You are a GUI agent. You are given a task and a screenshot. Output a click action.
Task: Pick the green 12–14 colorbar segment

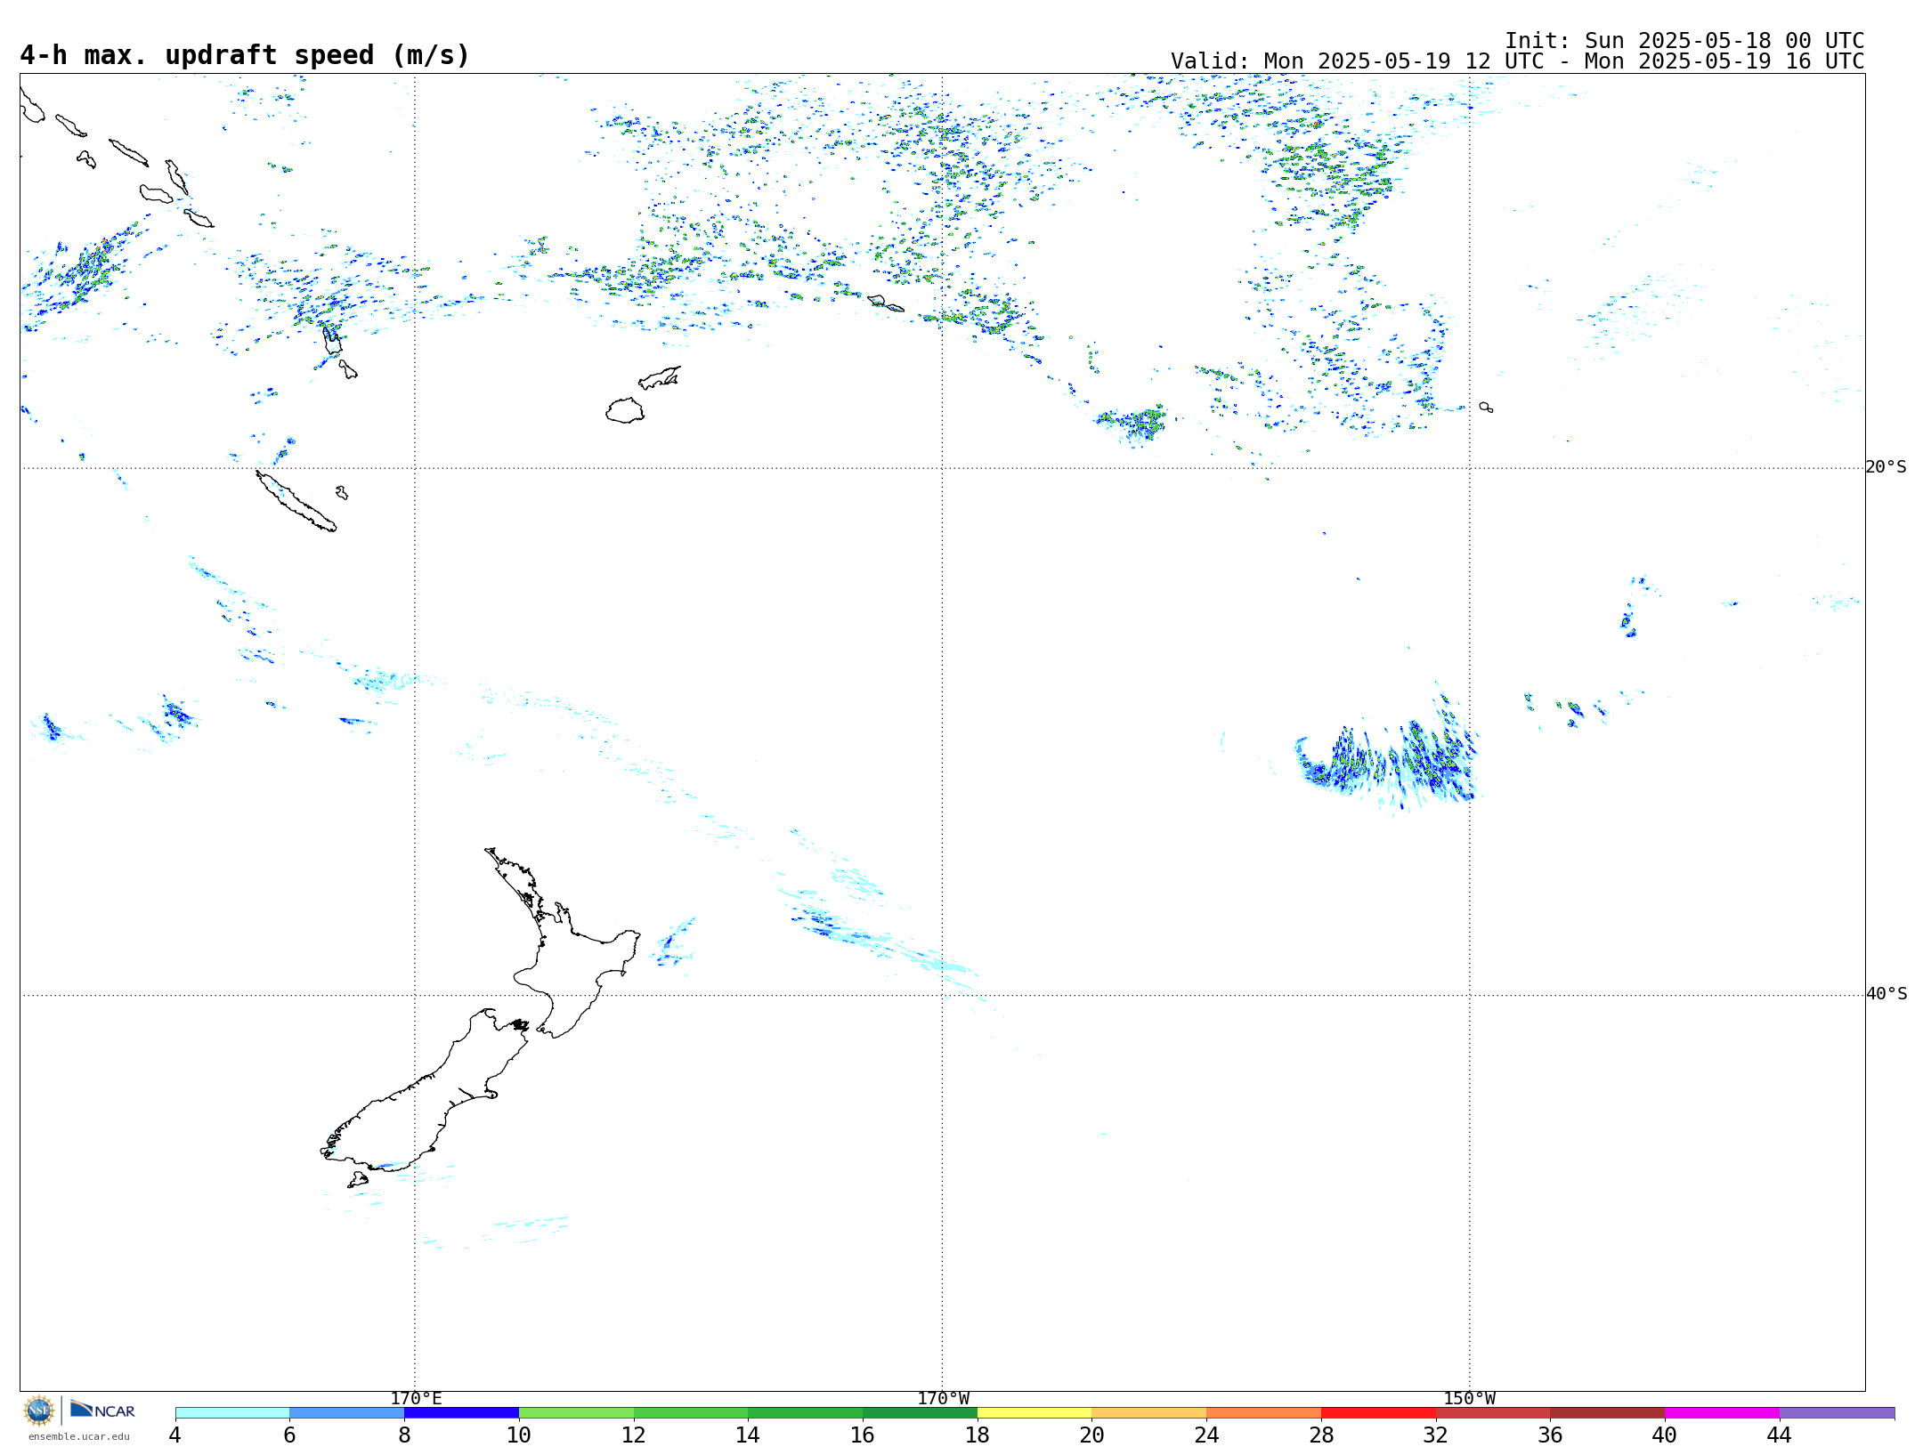coord(691,1413)
